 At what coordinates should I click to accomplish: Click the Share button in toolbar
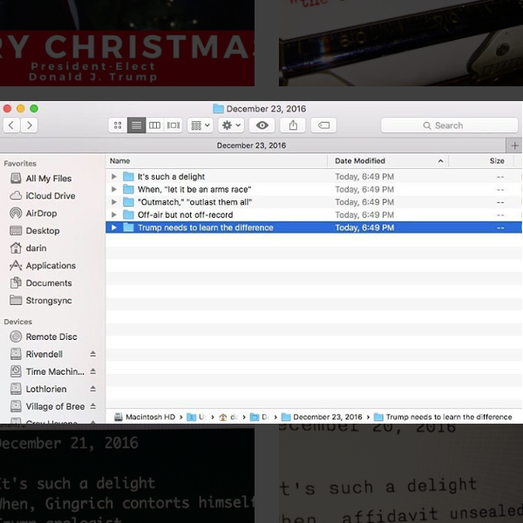[293, 126]
